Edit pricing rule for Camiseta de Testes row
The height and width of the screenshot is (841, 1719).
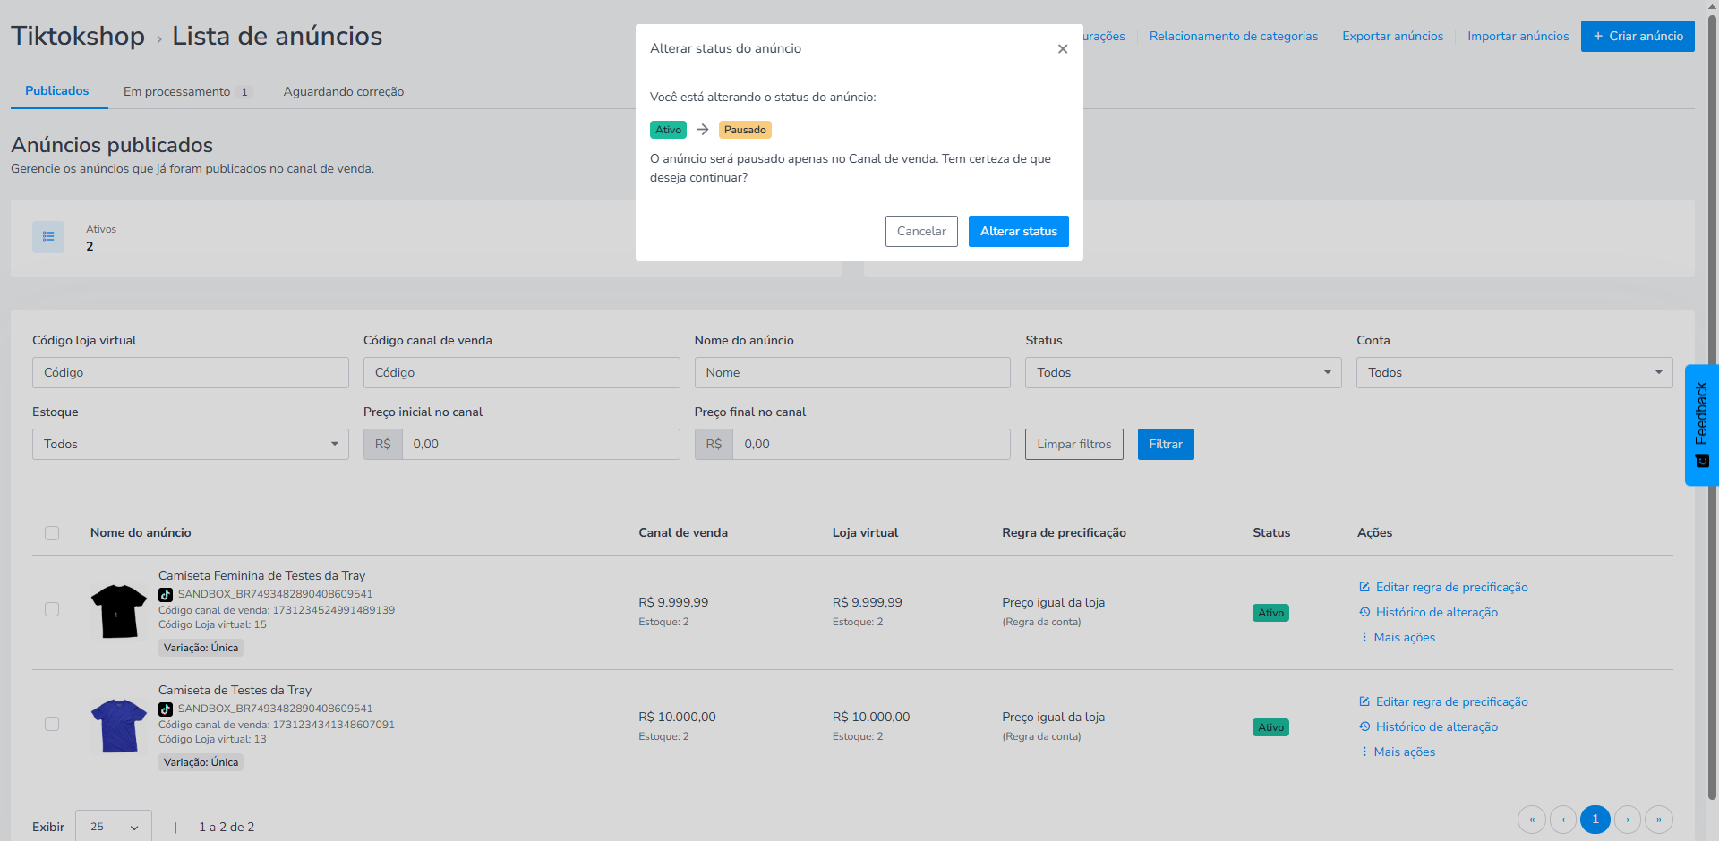click(1443, 701)
